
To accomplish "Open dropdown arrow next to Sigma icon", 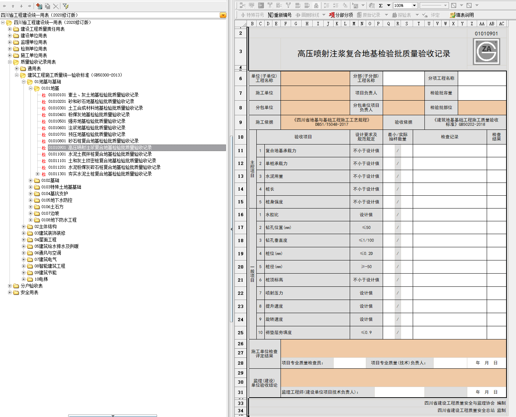I will (x=389, y=5).
